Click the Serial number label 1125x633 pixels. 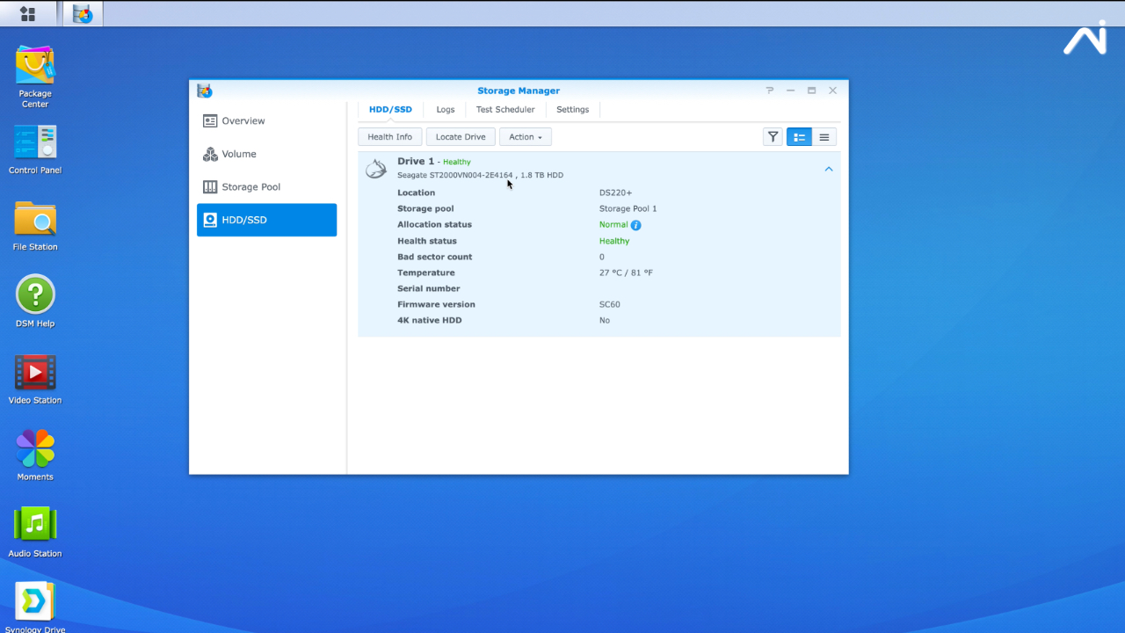(428, 288)
